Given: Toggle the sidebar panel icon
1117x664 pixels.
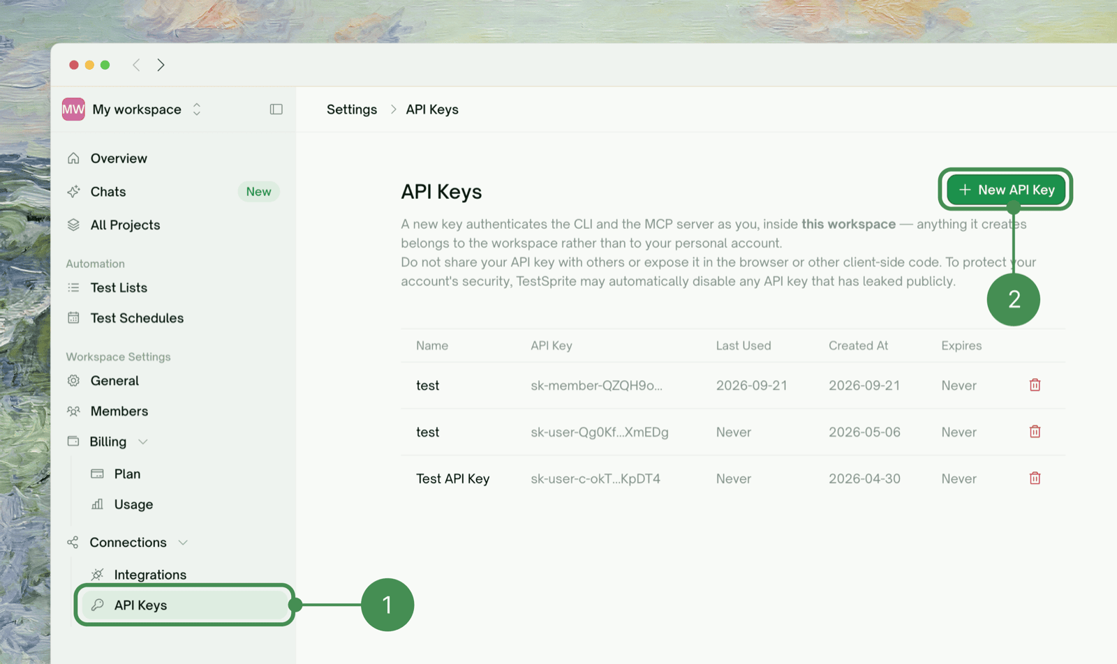Looking at the screenshot, I should tap(276, 110).
